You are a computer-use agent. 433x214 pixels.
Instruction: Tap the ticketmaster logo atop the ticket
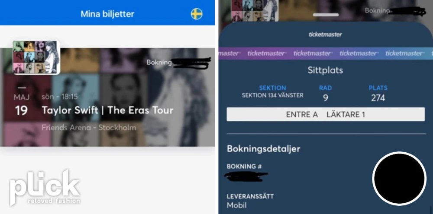click(x=325, y=35)
